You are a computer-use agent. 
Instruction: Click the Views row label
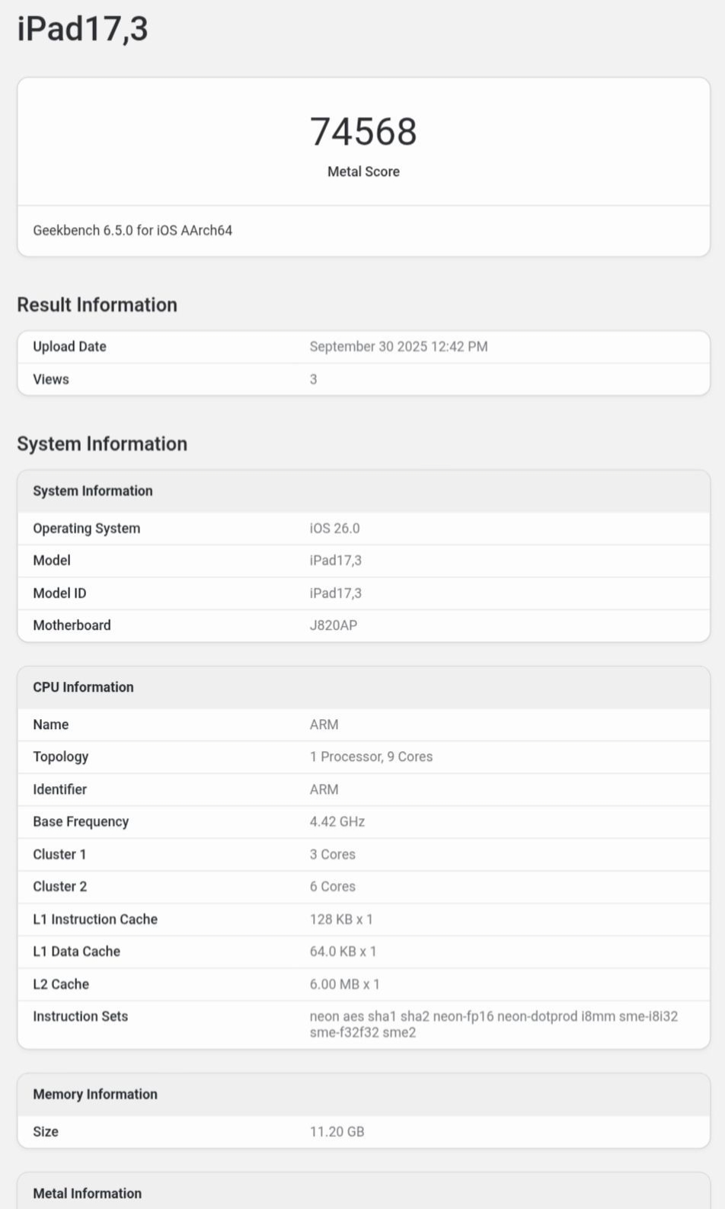pyautogui.click(x=51, y=379)
